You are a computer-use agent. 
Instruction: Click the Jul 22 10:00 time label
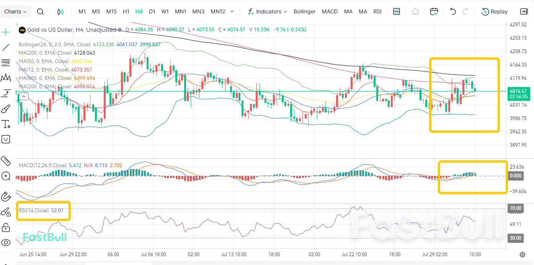354,254
